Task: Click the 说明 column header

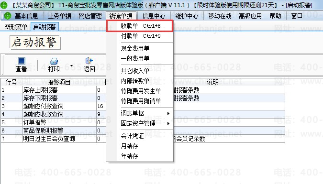Action: tap(213, 82)
